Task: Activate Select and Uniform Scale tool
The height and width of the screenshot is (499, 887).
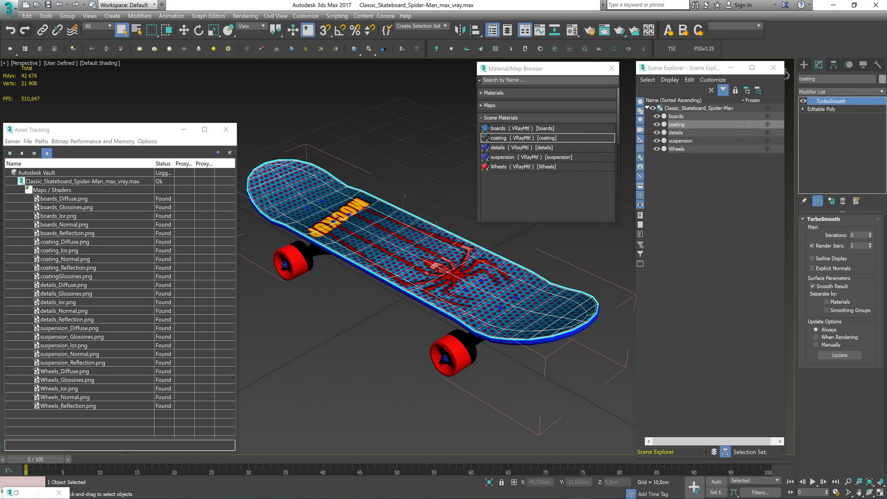Action: point(213,30)
